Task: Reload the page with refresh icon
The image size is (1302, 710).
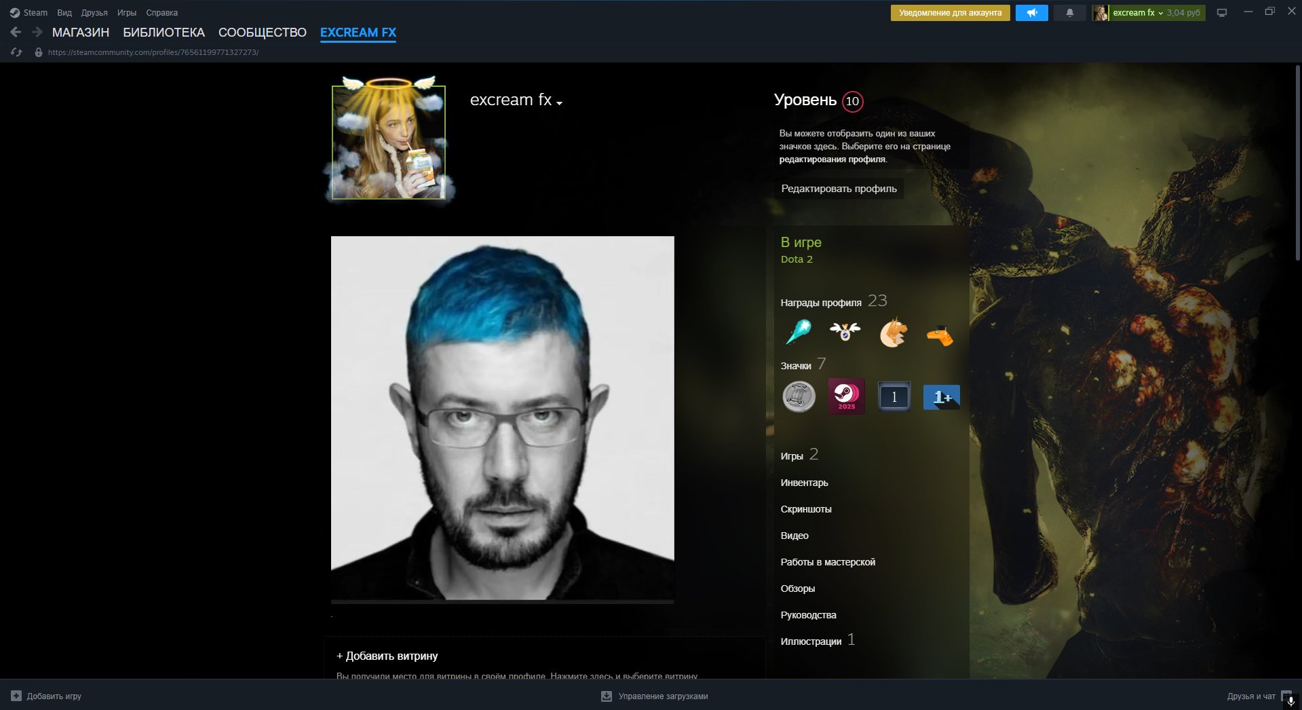Action: pos(16,52)
